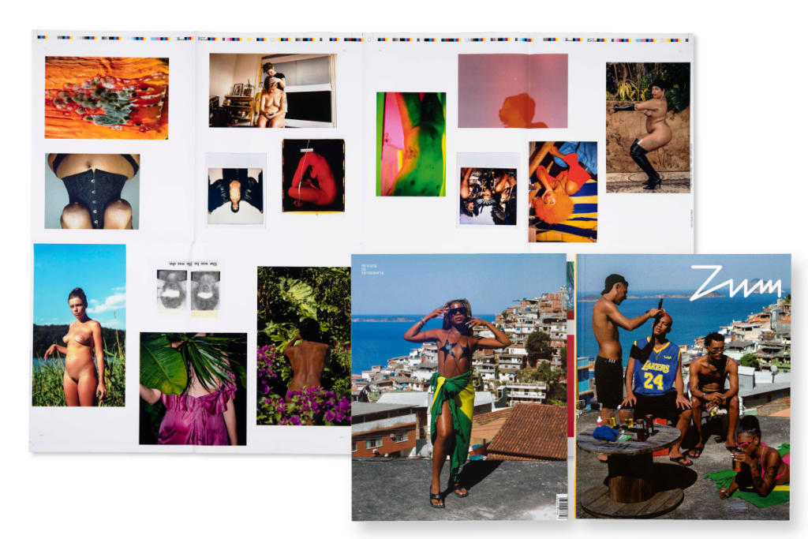808x539 pixels.
Task: Open the red crouching figure photo
Action: (x=313, y=176)
